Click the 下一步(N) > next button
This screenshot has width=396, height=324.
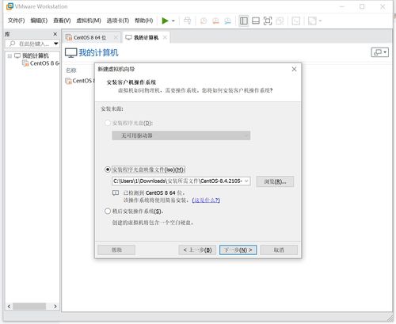click(x=238, y=250)
